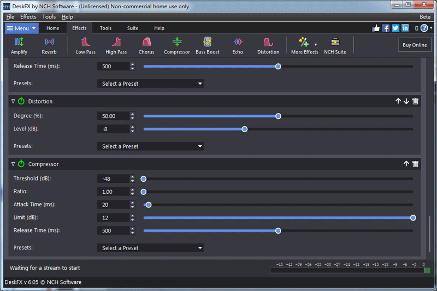Move the Distortion effect down

[x=406, y=101]
